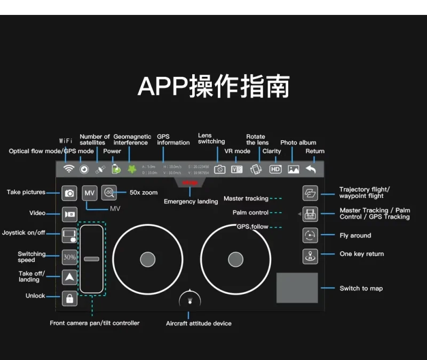This screenshot has width=427, height=360.
Task: Unlock the drone with lock icon
Action: (x=69, y=299)
